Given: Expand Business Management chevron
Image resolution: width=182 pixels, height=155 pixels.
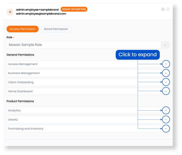Looking at the screenshot, I should (166, 73).
